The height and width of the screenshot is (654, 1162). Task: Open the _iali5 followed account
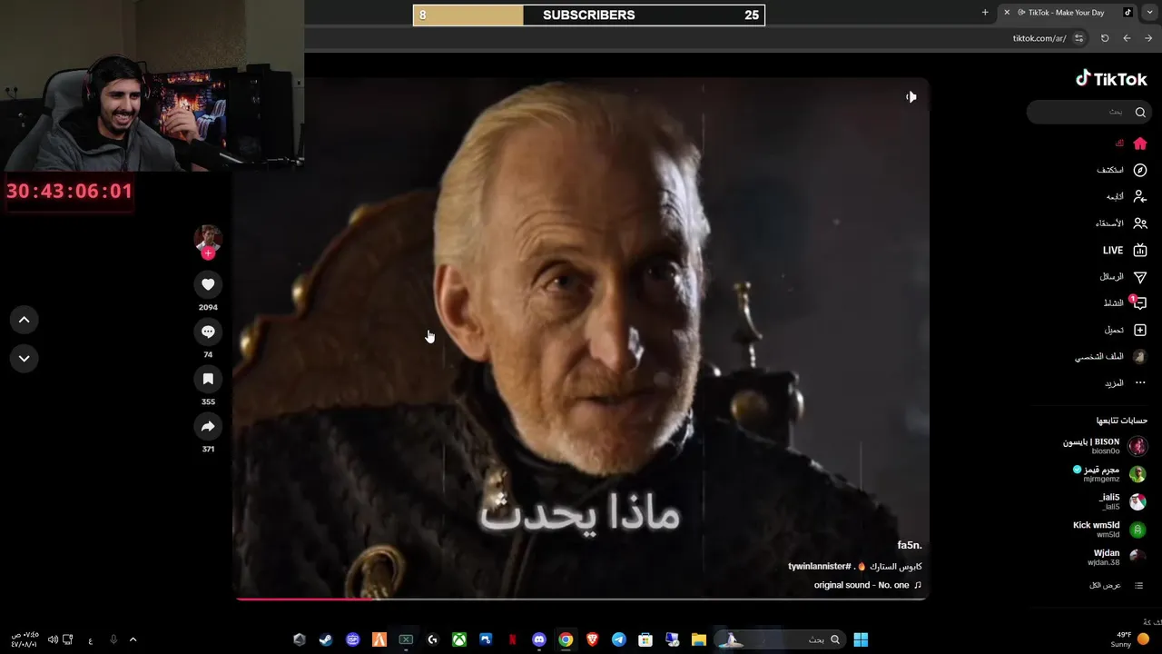[1122, 501]
